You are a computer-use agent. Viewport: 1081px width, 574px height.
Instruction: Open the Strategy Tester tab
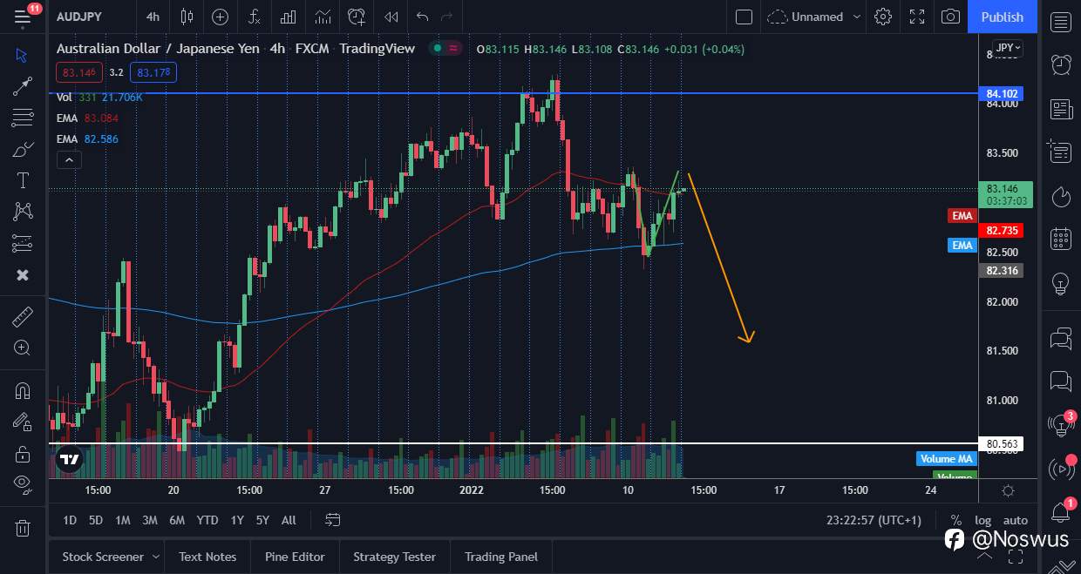[x=394, y=556]
